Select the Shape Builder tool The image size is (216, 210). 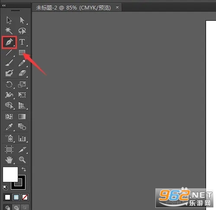click(9, 105)
